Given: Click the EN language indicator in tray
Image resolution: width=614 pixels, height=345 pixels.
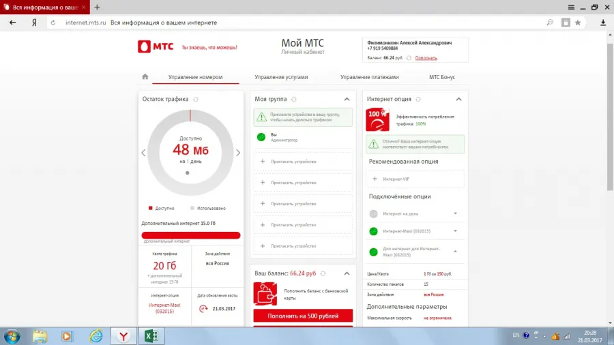Looking at the screenshot, I should (516, 335).
